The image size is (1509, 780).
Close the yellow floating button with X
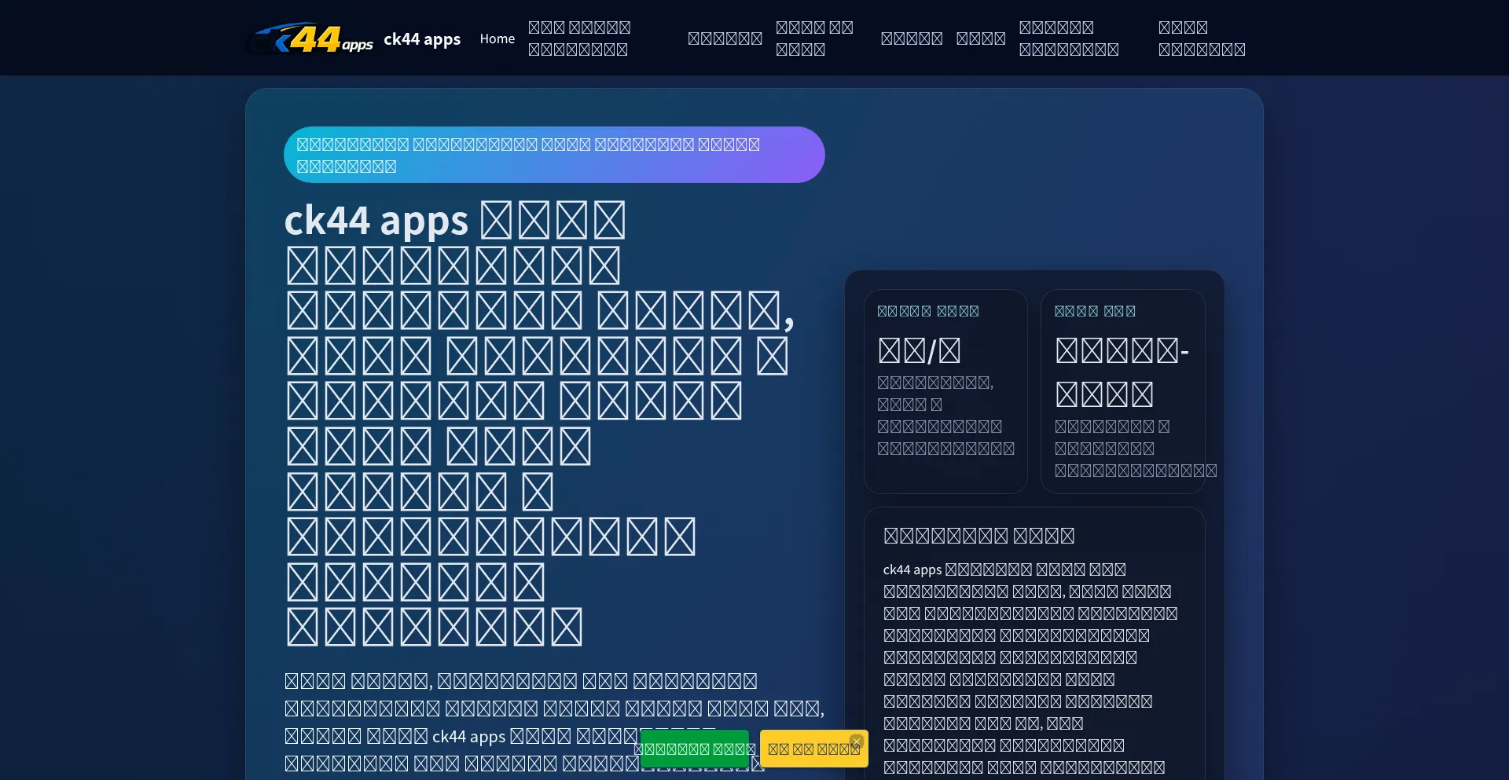point(857,741)
